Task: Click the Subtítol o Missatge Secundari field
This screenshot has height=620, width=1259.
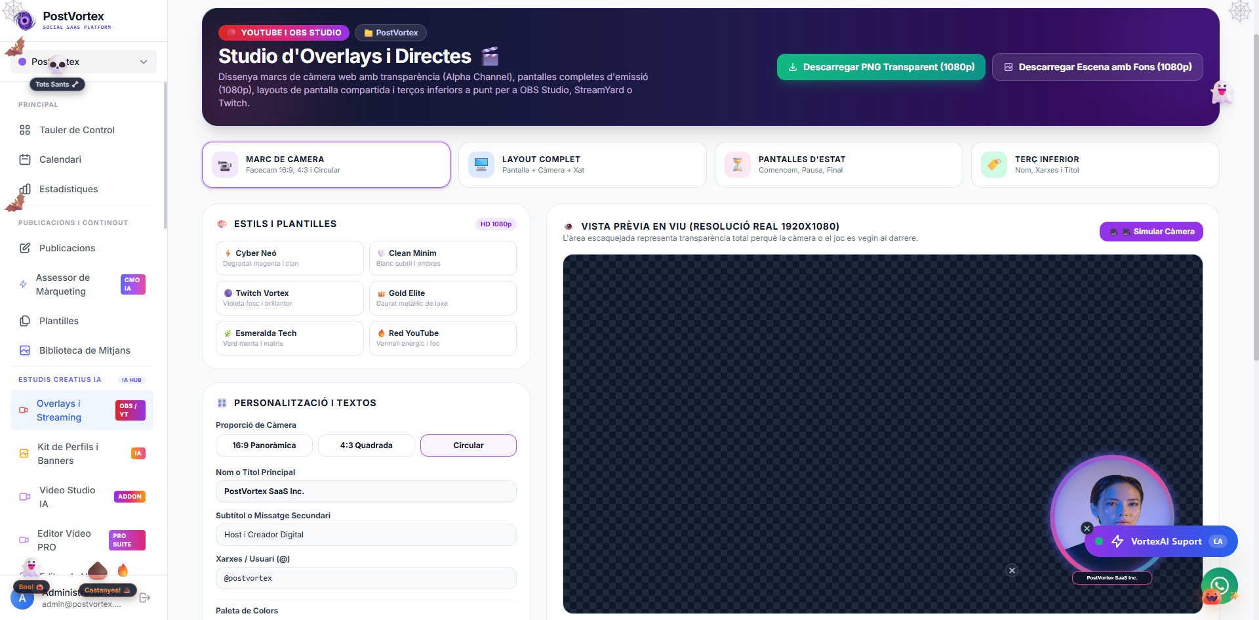Action: tap(366, 535)
